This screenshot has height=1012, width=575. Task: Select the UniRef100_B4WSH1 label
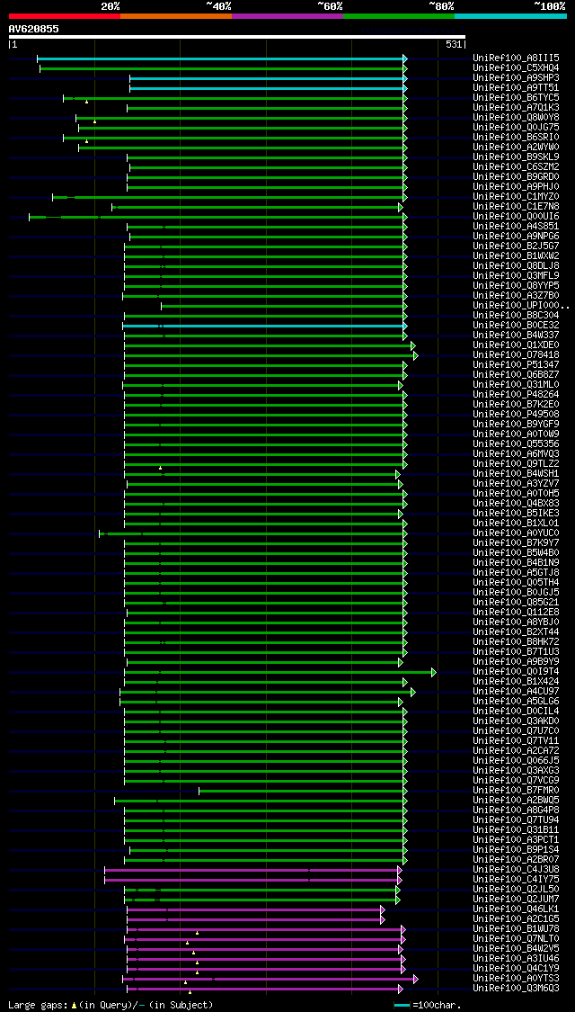(x=516, y=474)
